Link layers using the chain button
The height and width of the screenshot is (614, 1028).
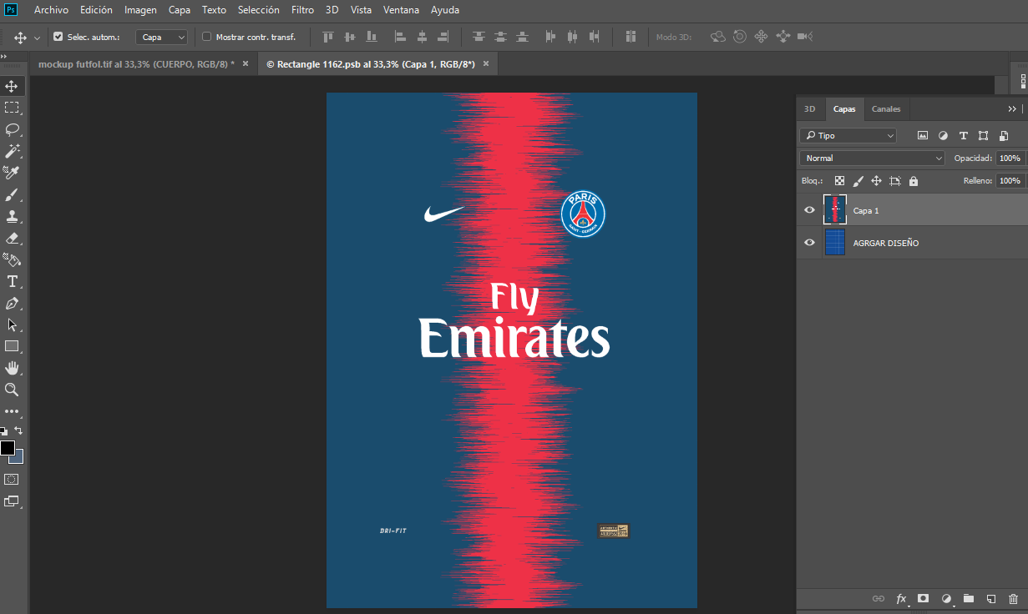pyautogui.click(x=878, y=598)
